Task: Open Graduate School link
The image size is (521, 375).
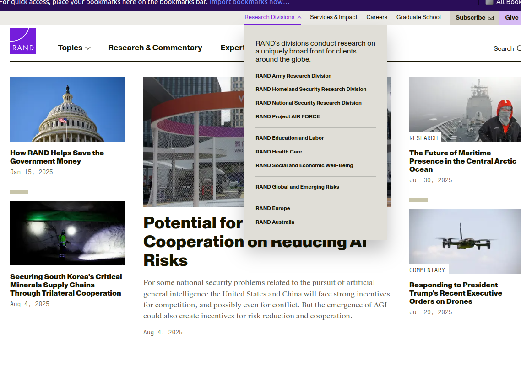Action: 418,17
